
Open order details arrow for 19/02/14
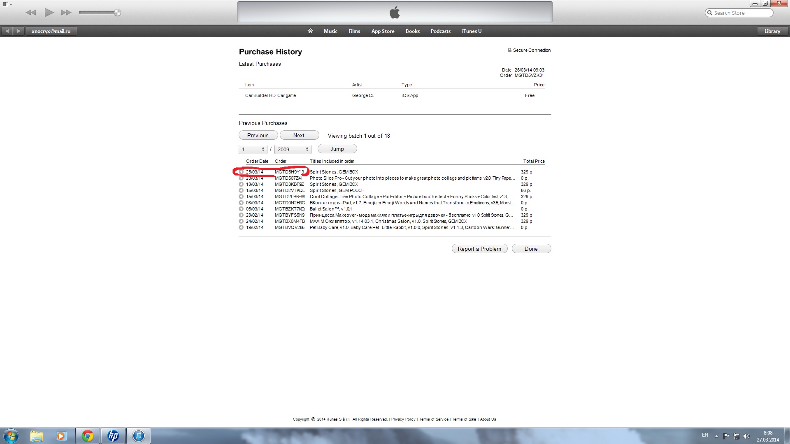click(x=241, y=227)
